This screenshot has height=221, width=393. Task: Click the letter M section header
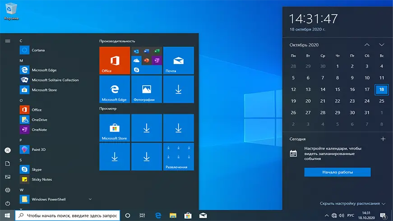pos(21,60)
